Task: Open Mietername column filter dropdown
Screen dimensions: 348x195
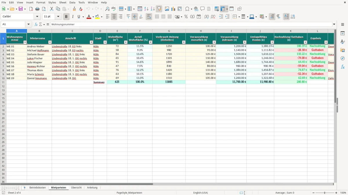Action: pos(50,42)
